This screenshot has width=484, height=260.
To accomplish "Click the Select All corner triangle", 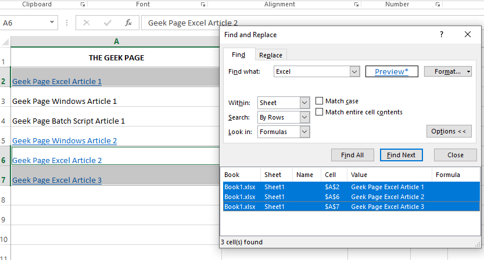I will click(5, 42).
